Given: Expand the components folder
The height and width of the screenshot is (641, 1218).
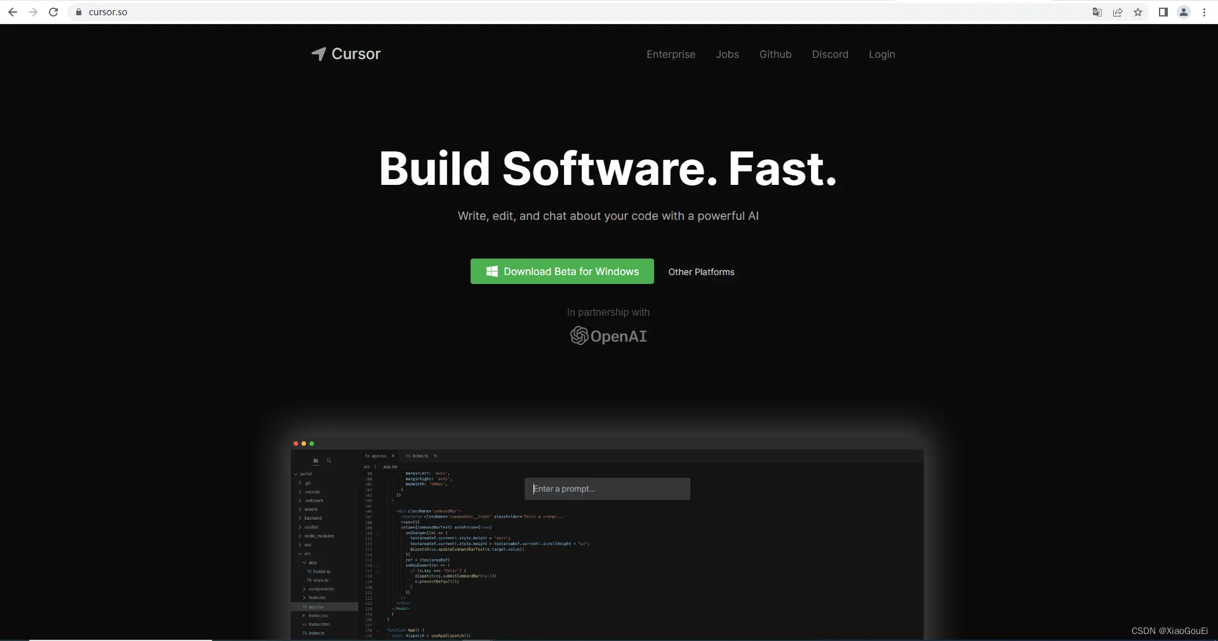Looking at the screenshot, I should click(x=318, y=589).
